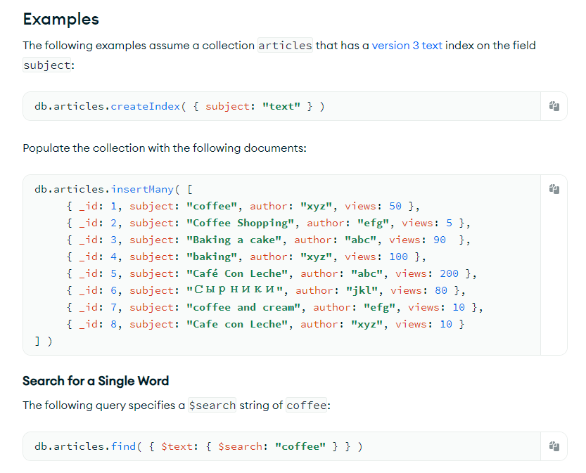586x473 pixels.
Task: Copy the insertMany documents code block
Action: pos(554,189)
